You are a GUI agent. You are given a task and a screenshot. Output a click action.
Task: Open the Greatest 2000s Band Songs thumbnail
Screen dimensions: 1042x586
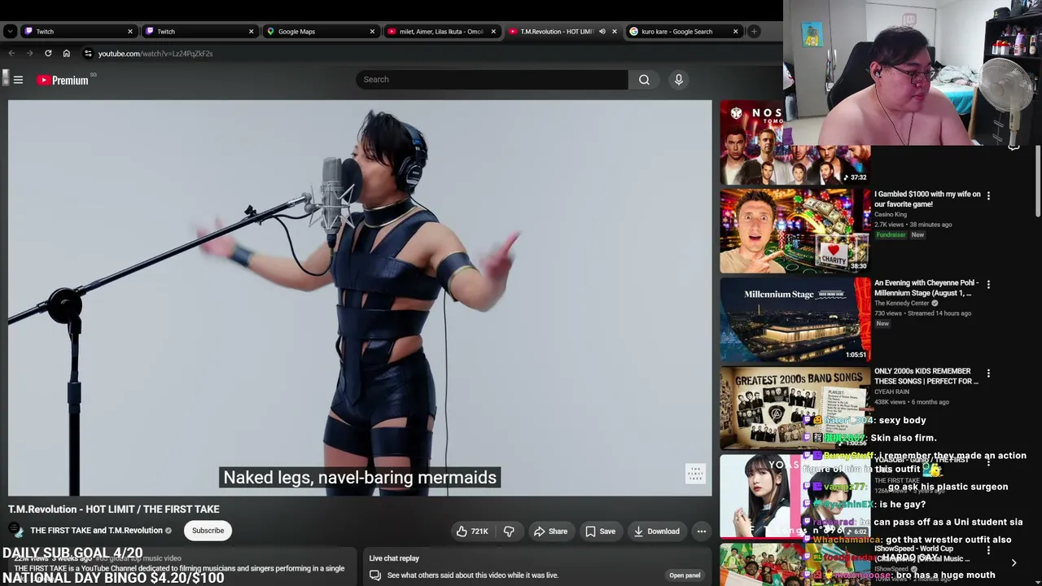pos(795,409)
